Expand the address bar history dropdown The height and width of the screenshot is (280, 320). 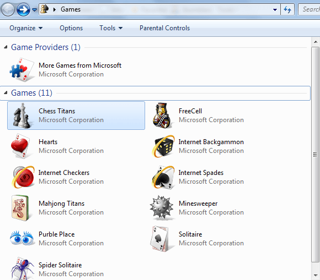point(275,9)
